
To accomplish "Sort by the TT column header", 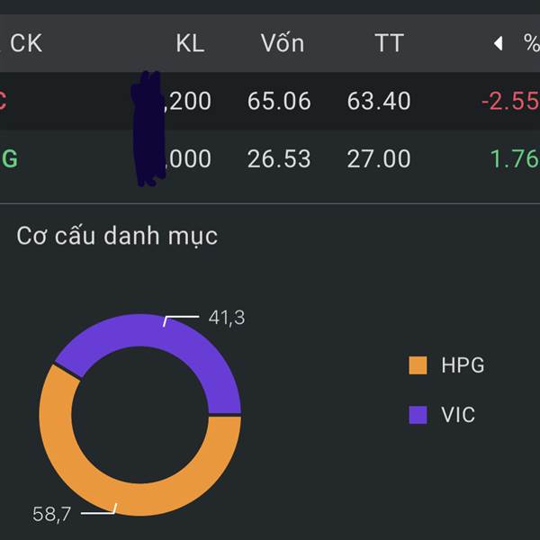I will [389, 43].
